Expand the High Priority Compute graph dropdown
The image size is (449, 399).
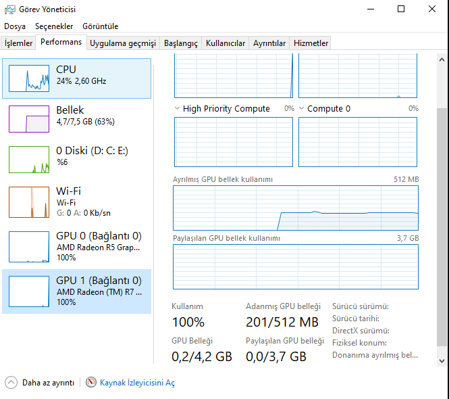tap(178, 108)
